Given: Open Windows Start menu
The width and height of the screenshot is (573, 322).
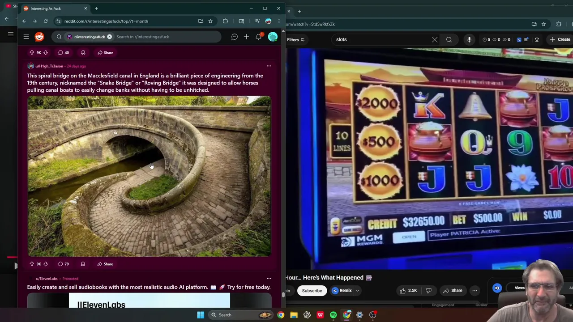Looking at the screenshot, I should [201, 315].
